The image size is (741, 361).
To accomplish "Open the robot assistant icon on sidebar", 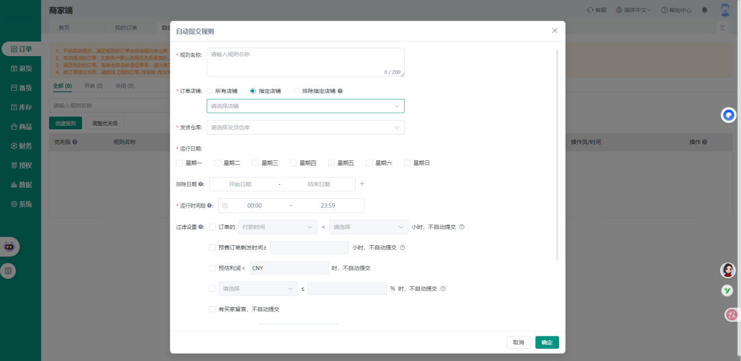I will click(x=9, y=246).
